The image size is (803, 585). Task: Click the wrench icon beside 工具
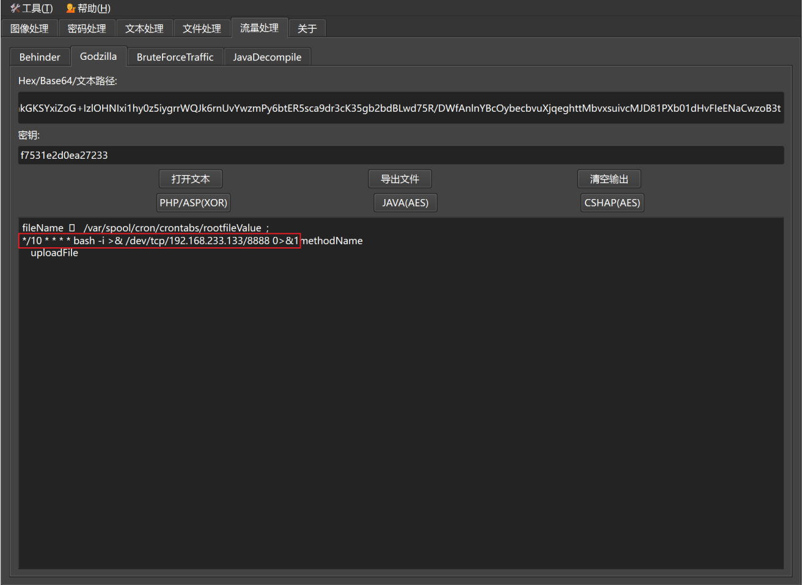coord(15,8)
